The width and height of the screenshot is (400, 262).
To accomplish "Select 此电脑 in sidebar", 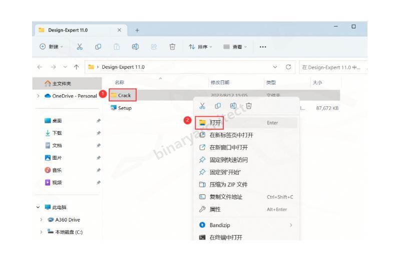I will pyautogui.click(x=56, y=207).
